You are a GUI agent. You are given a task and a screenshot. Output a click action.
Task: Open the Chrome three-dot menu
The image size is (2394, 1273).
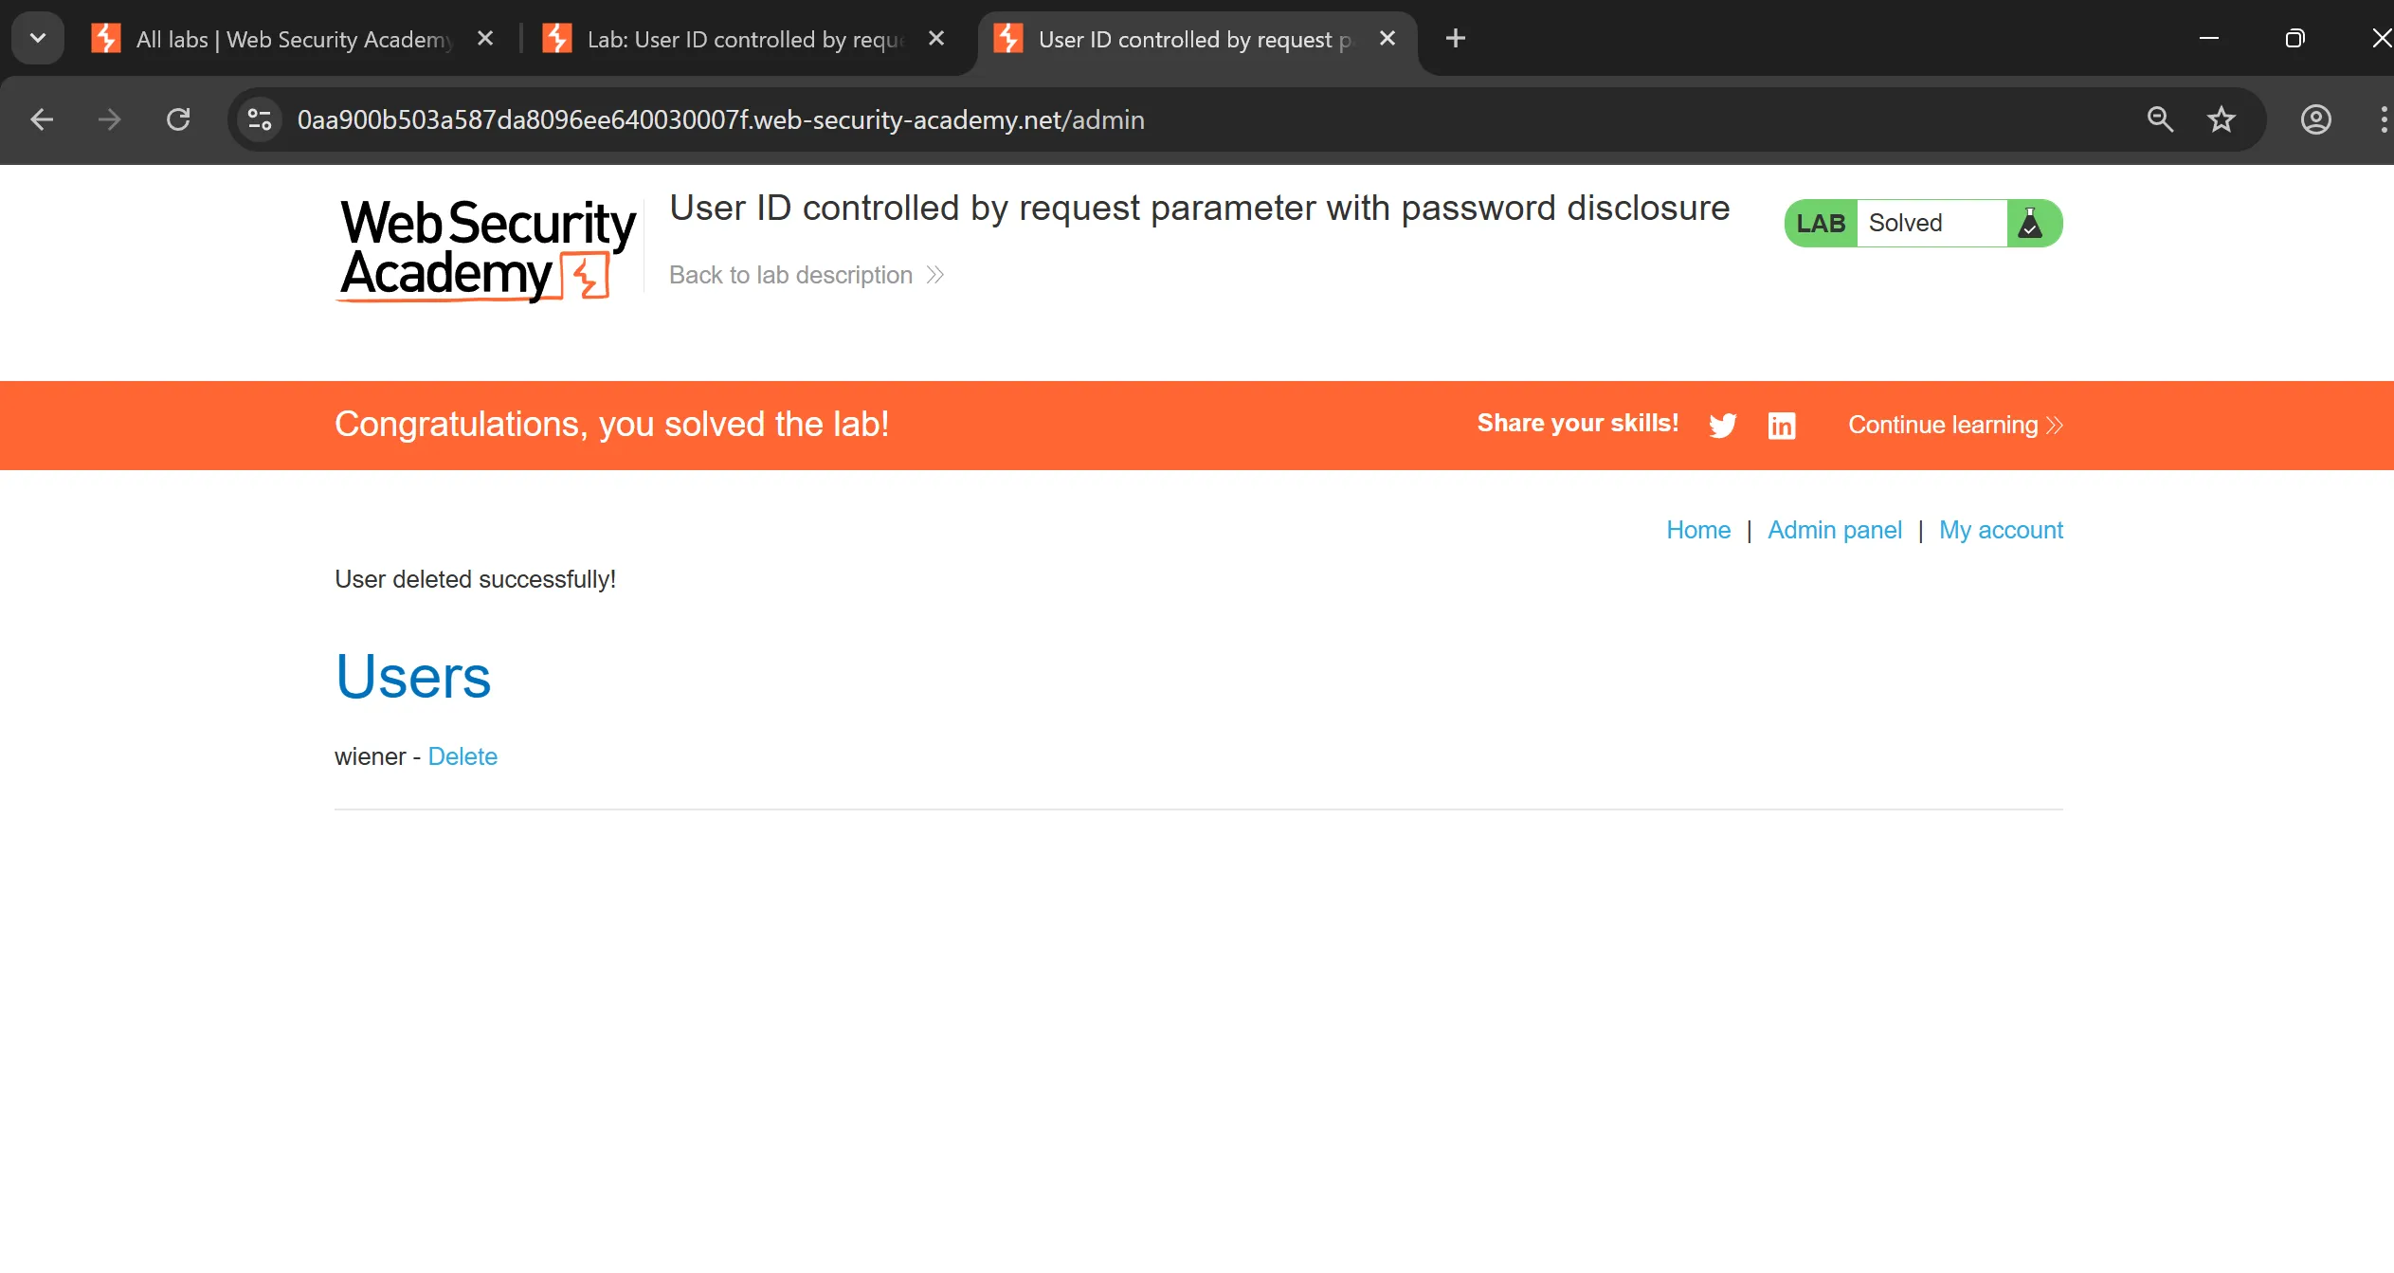(x=2383, y=119)
